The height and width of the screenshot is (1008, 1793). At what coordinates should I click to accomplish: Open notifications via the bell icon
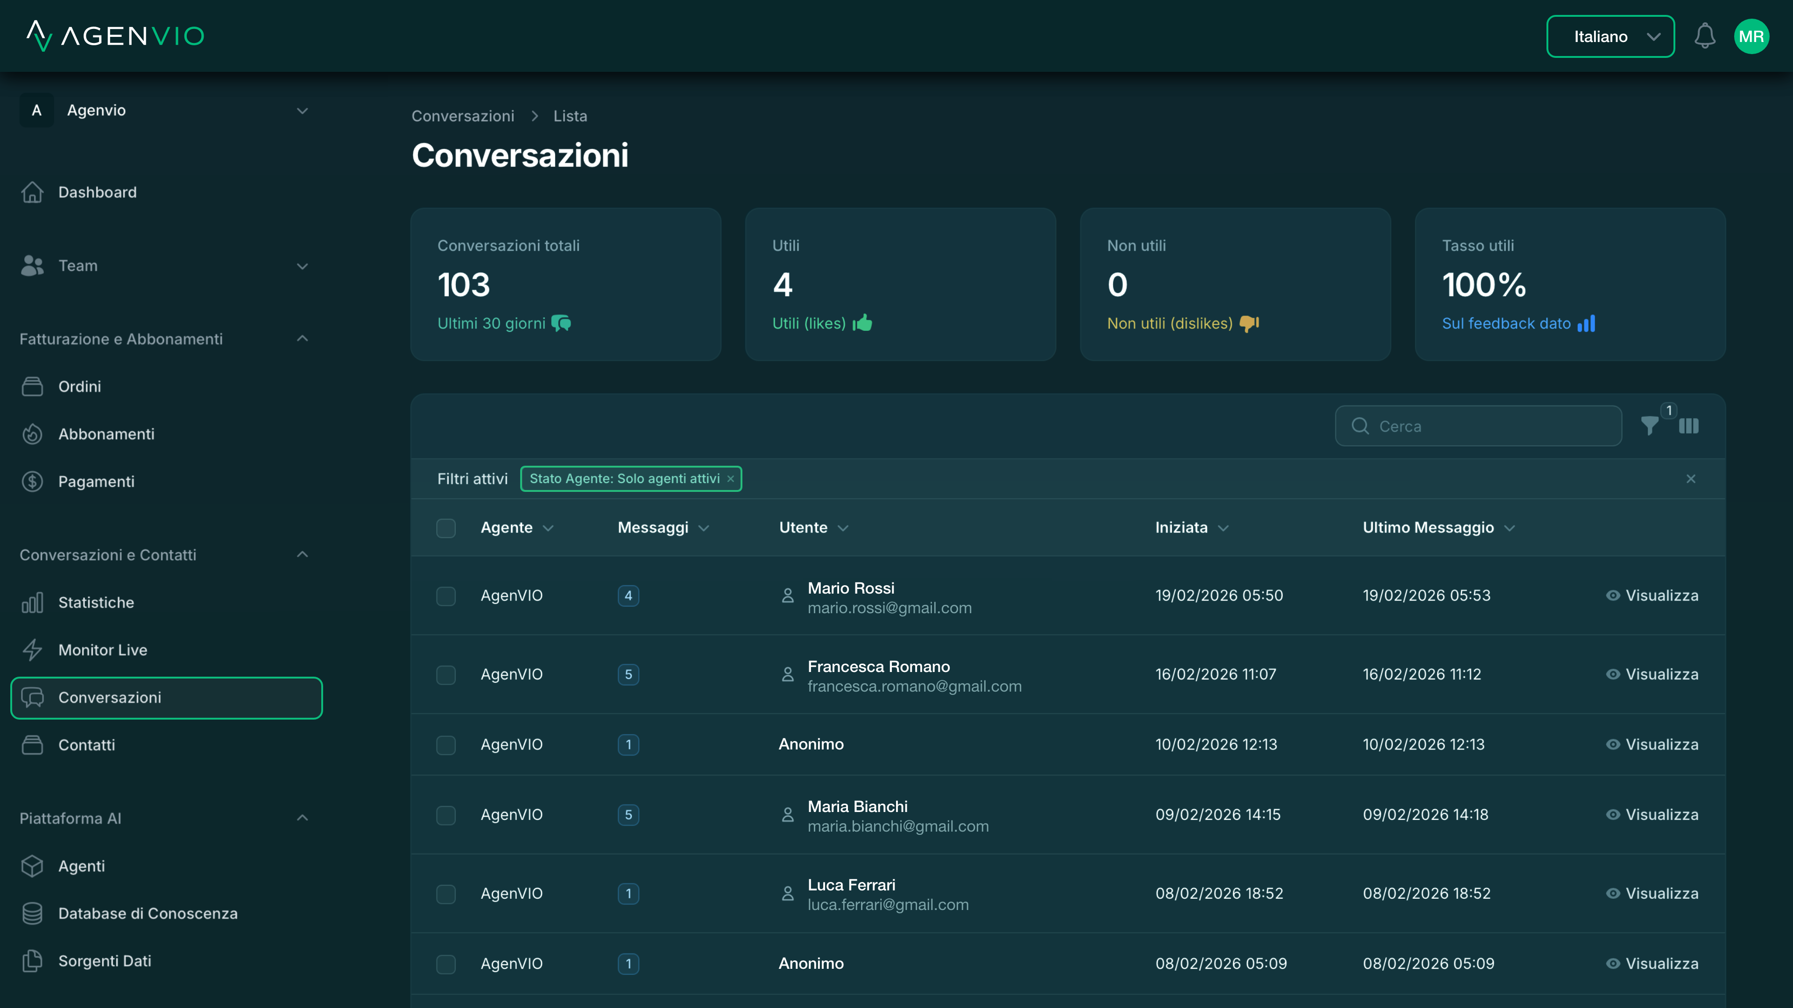1705,36
